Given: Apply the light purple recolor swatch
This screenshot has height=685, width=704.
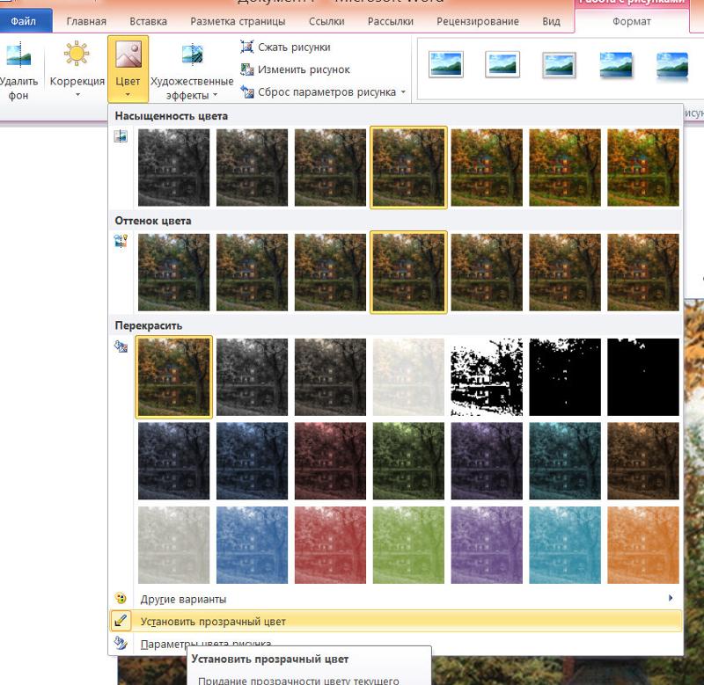Looking at the screenshot, I should tap(487, 545).
